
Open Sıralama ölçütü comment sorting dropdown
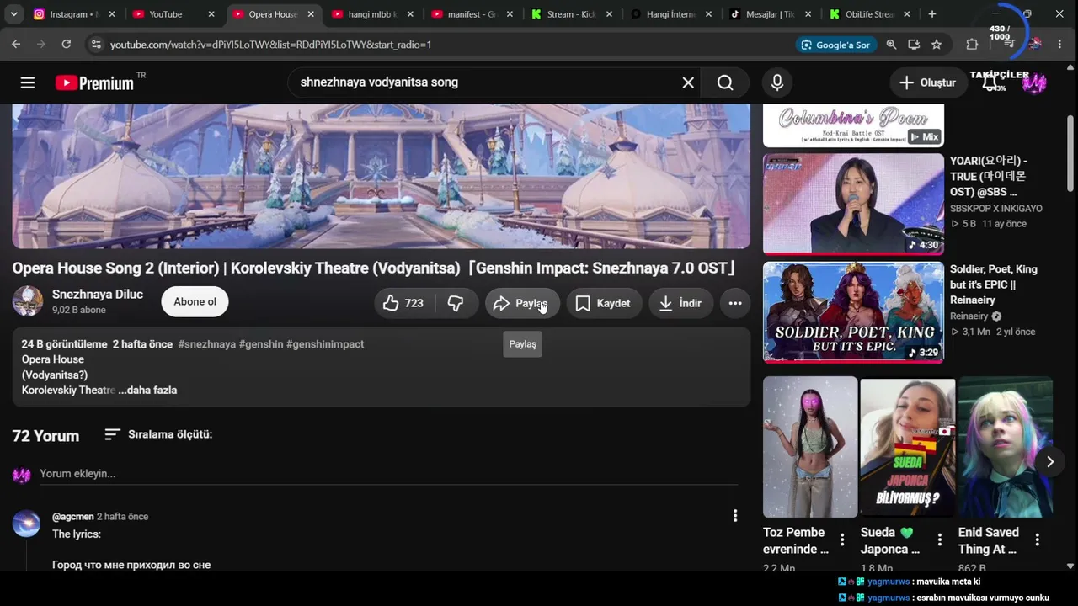pos(158,434)
